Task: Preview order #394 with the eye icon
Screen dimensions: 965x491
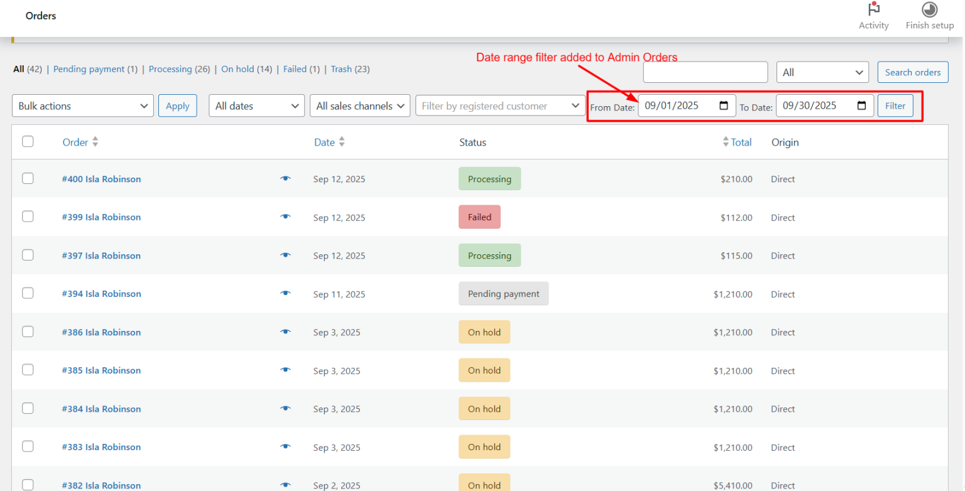Action: tap(286, 293)
